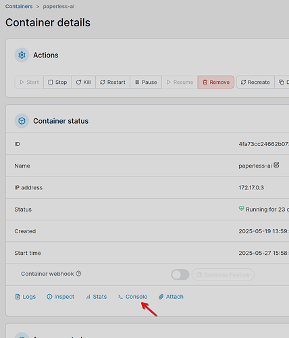Click the IP address row label
This screenshot has height=338, width=289.
(x=28, y=187)
